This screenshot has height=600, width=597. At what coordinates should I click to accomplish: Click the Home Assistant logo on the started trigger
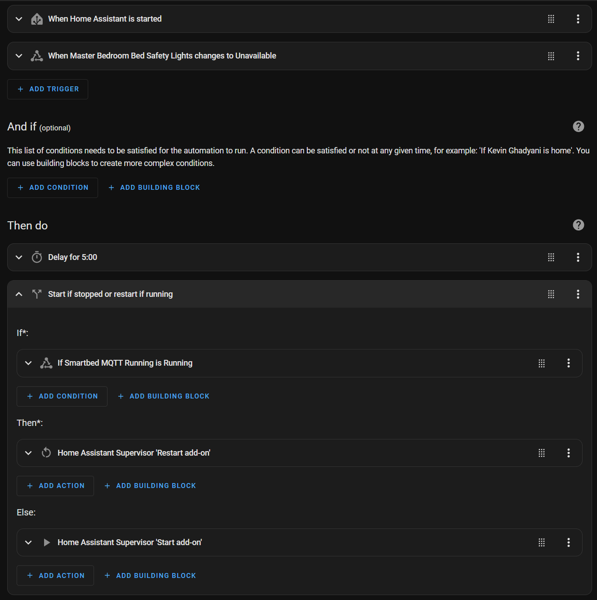37,19
